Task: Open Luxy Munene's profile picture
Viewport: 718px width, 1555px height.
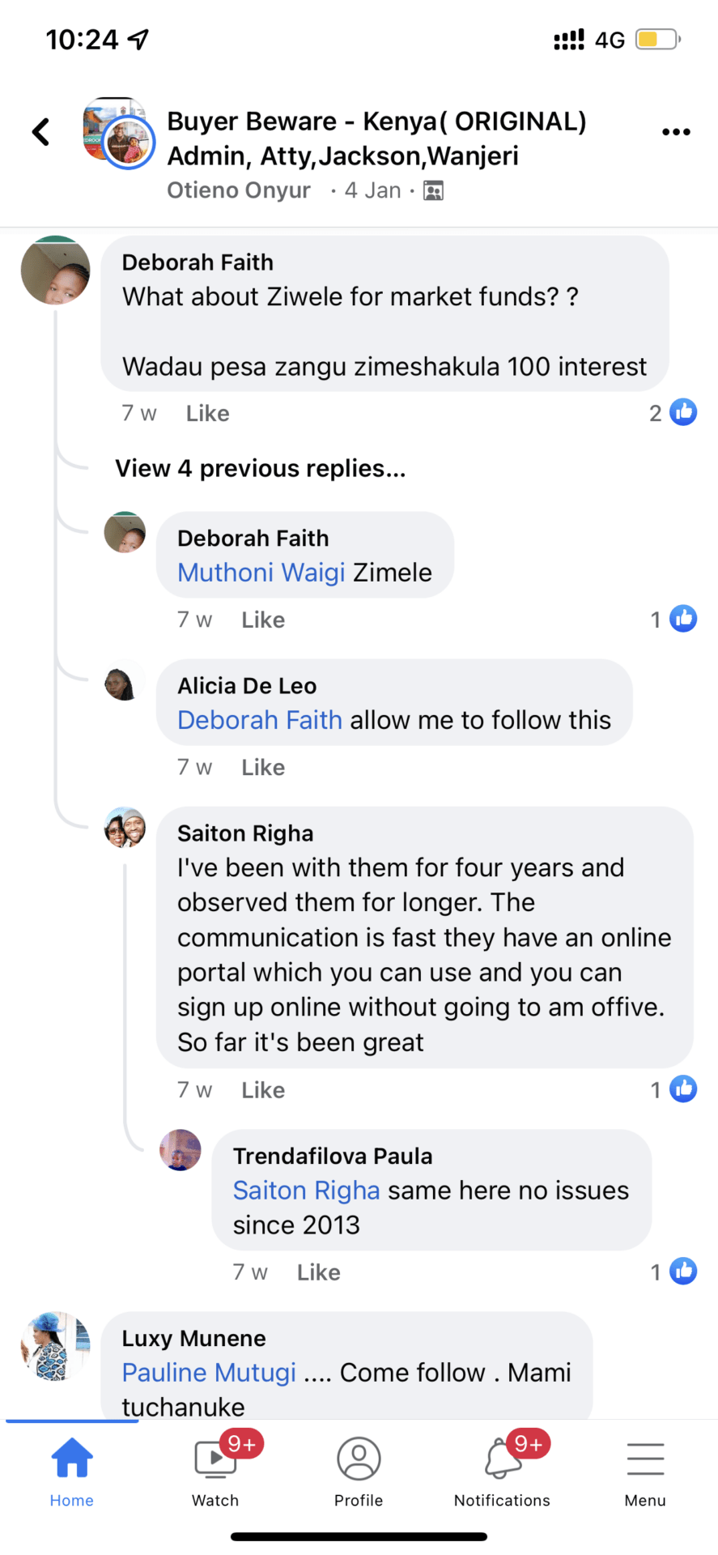Action: [x=55, y=1346]
